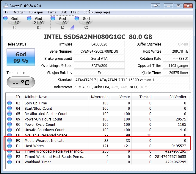Click the Rotation Rate ---- (SSD) field

[x=176, y=58]
